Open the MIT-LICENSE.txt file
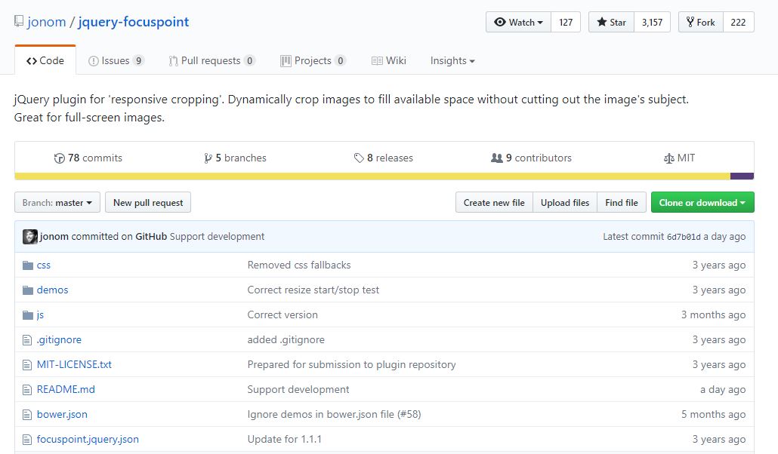Screen dimensions: 778x454 (75, 365)
